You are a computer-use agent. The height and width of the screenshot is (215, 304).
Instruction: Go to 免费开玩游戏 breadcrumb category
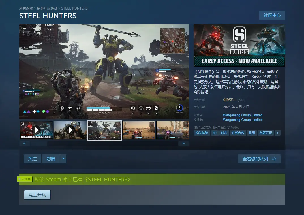pos(47,8)
